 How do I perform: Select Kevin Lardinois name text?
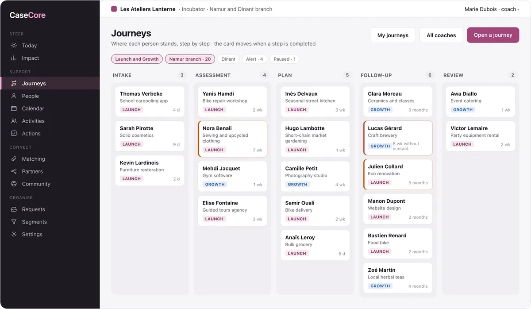(139, 163)
